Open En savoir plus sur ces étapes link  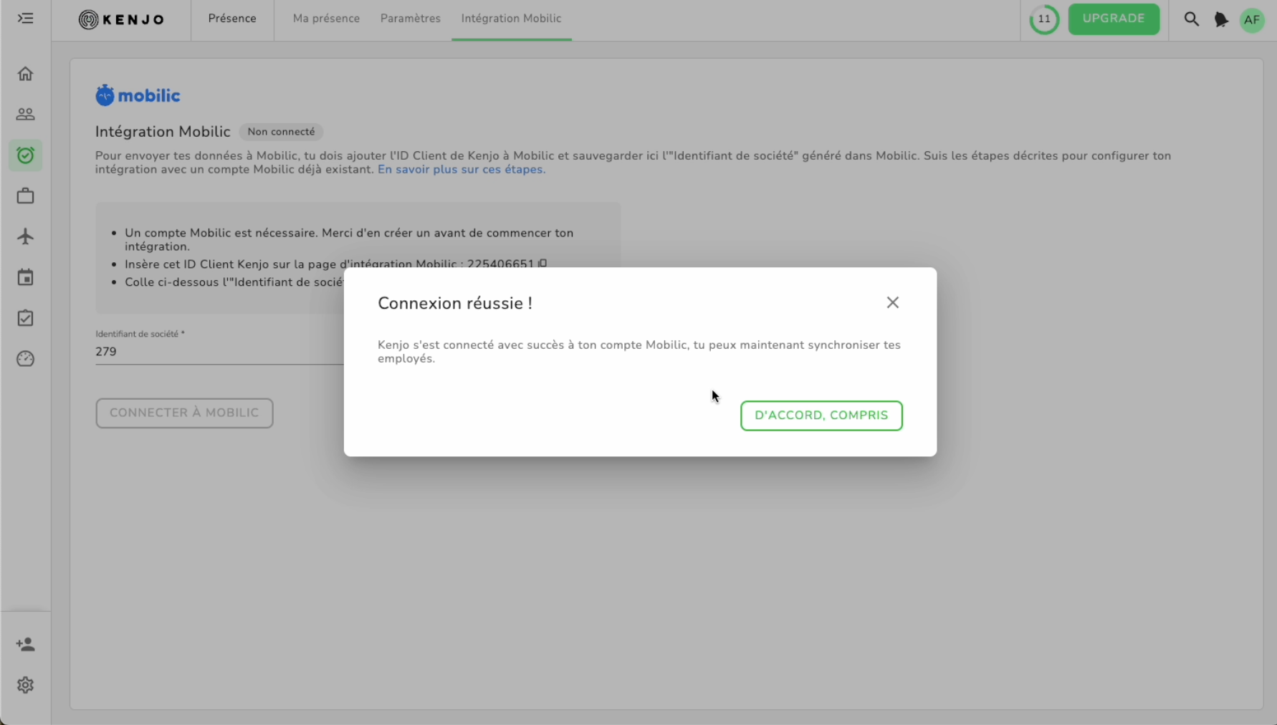461,170
